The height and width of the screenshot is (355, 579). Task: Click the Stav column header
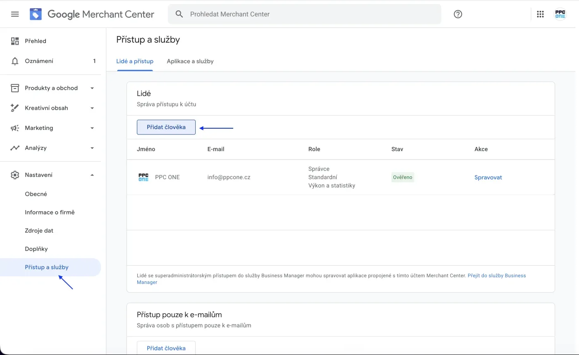(x=397, y=149)
